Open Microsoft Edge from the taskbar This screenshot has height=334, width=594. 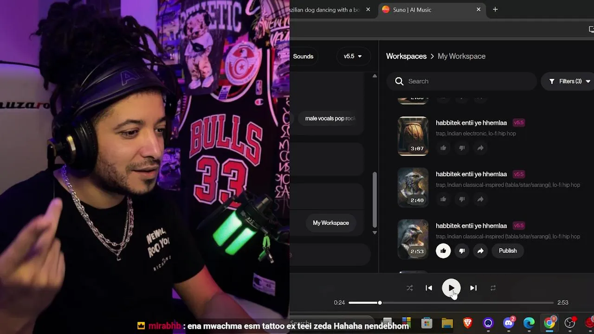[529, 323]
